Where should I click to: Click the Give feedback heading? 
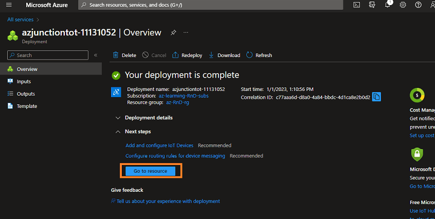point(127,190)
